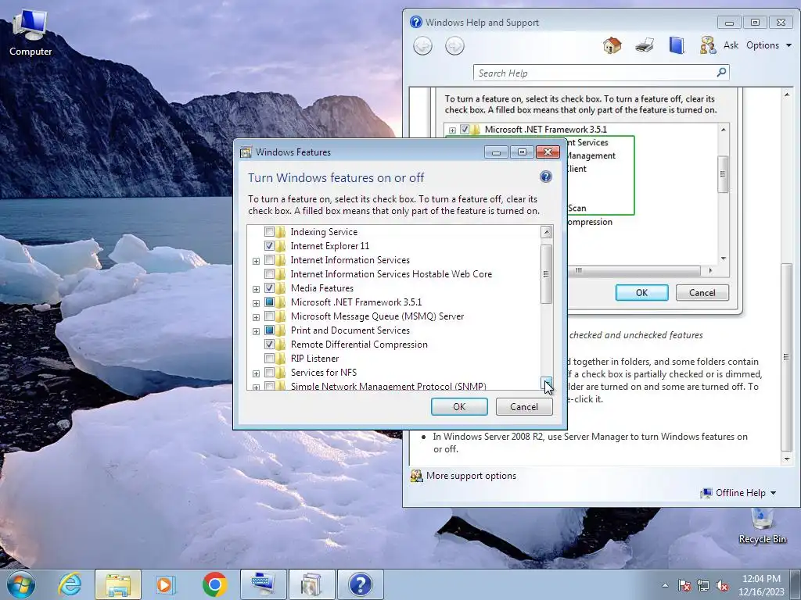801x600 pixels.
Task: Check the Services for NFS checkbox
Action: [x=269, y=373]
